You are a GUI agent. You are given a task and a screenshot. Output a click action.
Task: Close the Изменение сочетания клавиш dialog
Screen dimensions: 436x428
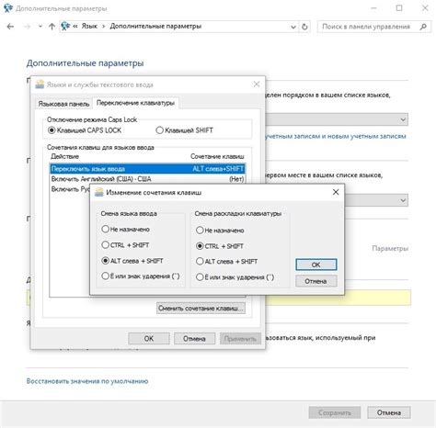(336, 192)
